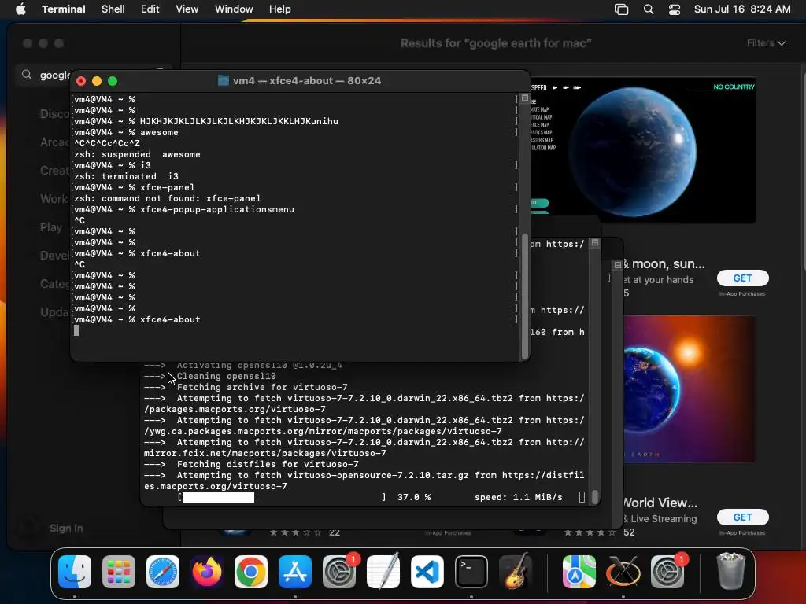This screenshot has width=806, height=604.
Task: Open the Shell menu
Action: point(113,9)
